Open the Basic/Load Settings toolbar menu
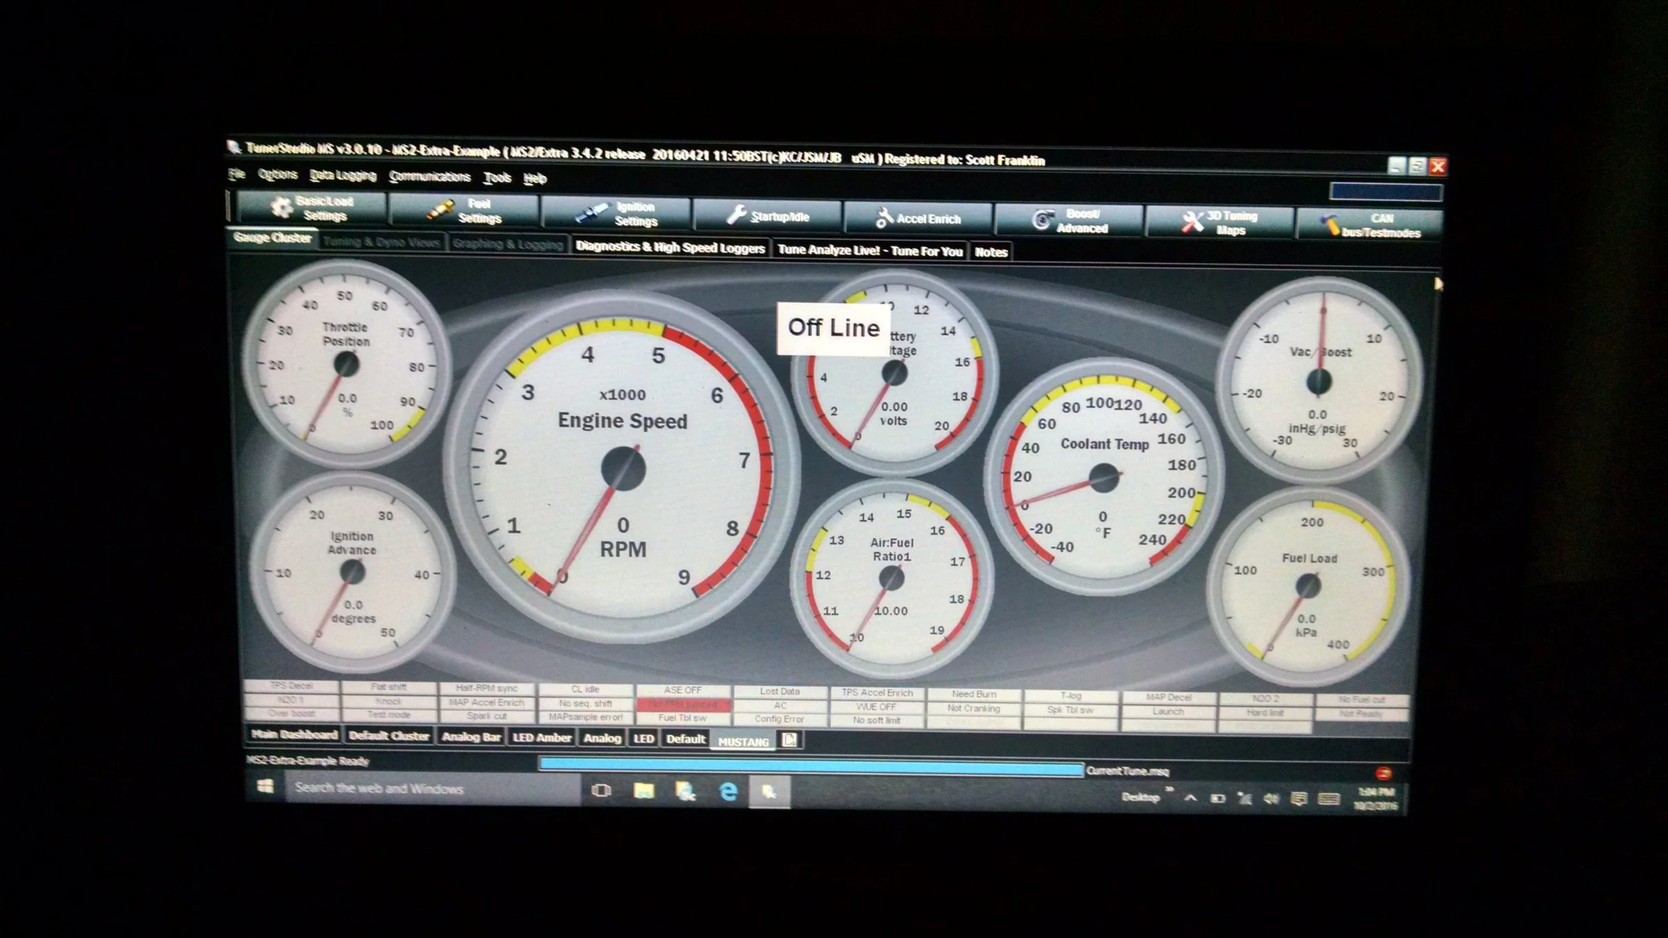1668x938 pixels. click(311, 208)
